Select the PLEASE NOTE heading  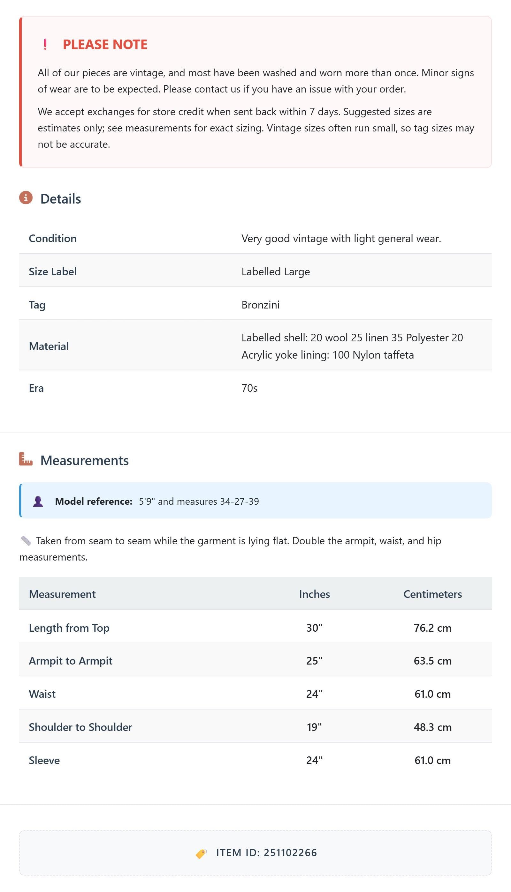click(x=105, y=45)
